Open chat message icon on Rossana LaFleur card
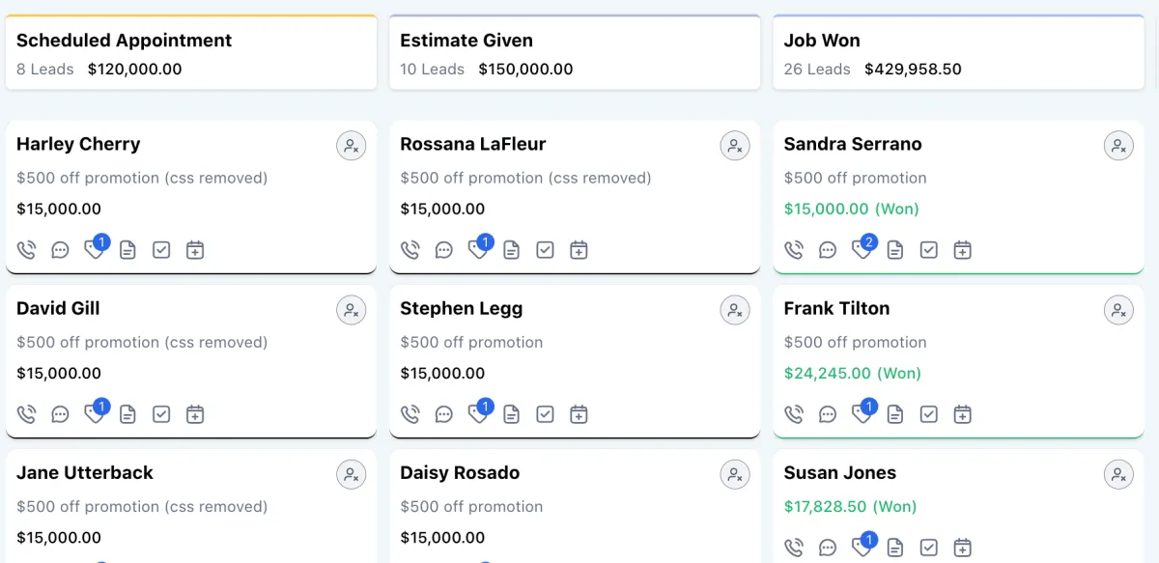The height and width of the screenshot is (563, 1159). point(444,250)
